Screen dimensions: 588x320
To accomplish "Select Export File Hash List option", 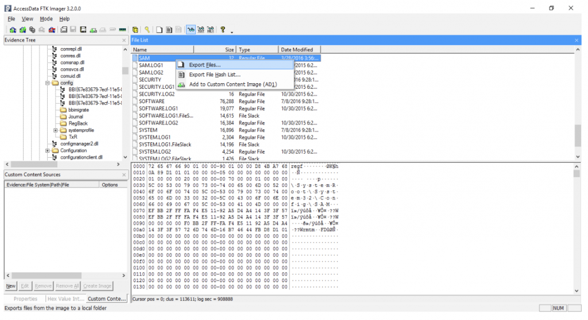I will point(214,75).
